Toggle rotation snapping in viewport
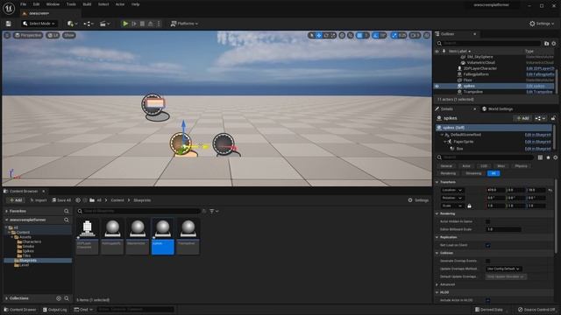 click(376, 35)
